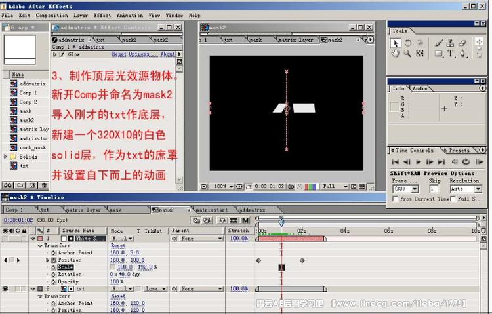Toggle loop playback mode
The width and height of the screenshot is (492, 314).
[x=466, y=162]
